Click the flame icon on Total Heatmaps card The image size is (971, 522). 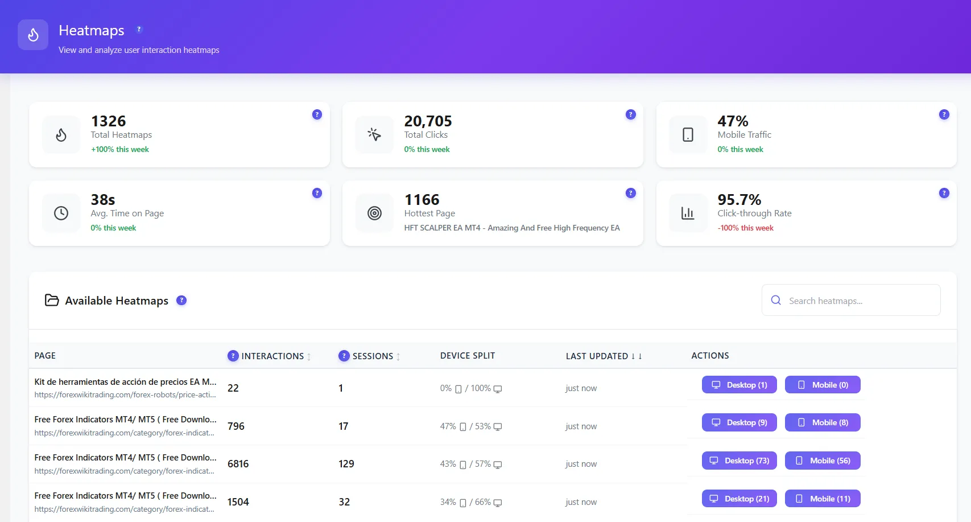click(61, 135)
